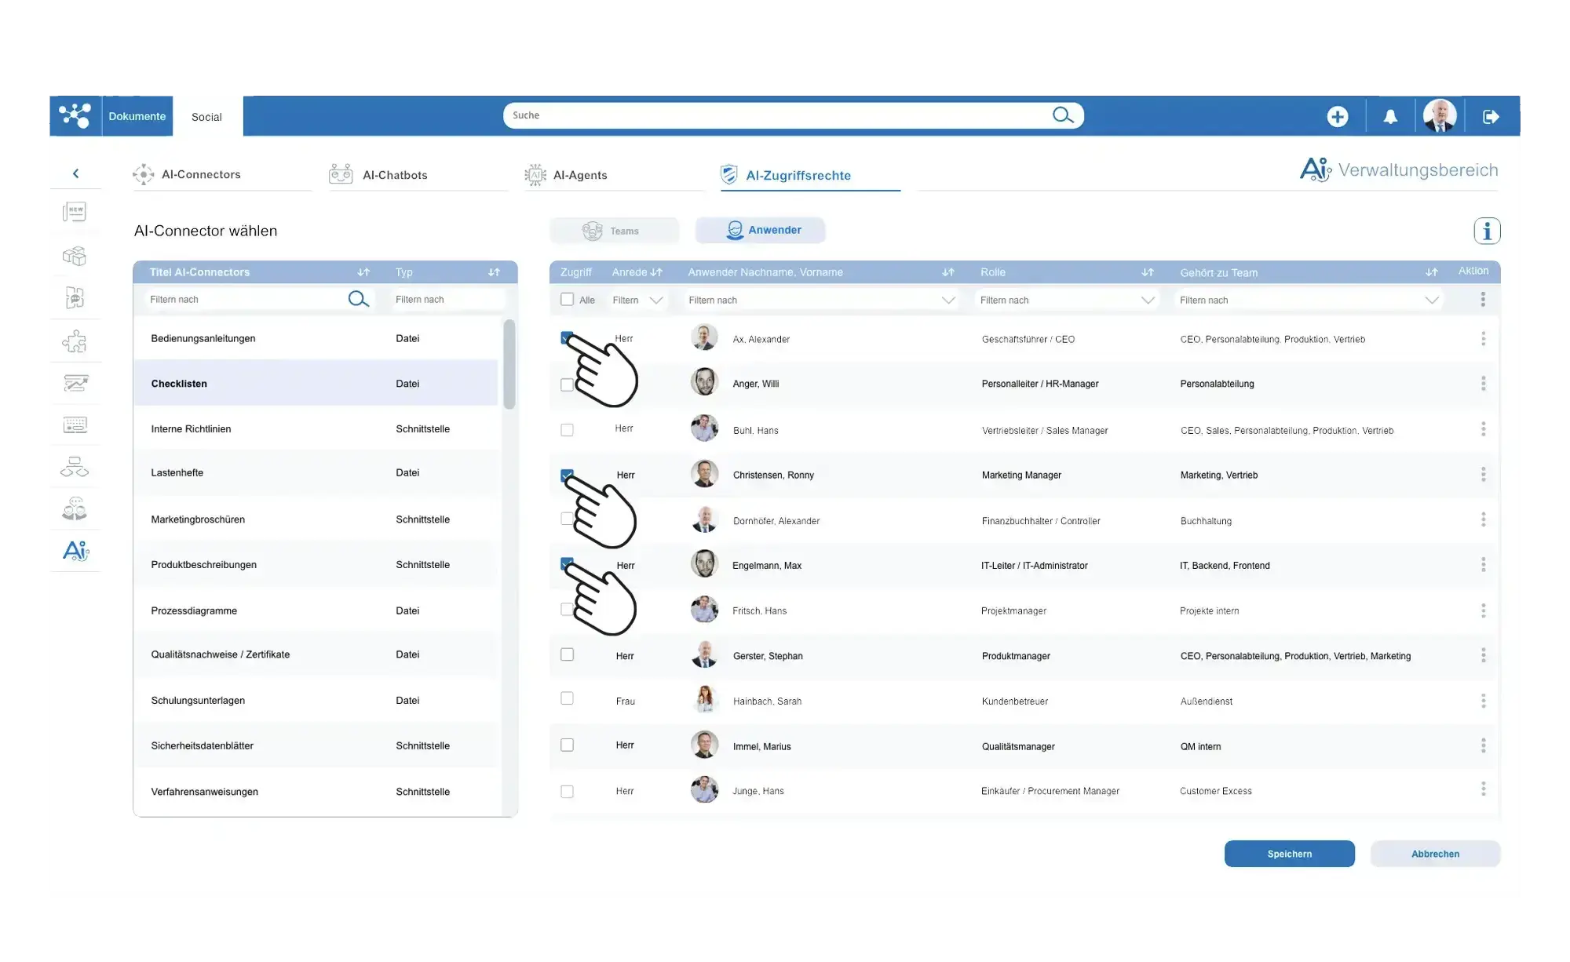Viewport: 1570px width, 962px height.
Task: Open action menu for Gerster, Stephan row
Action: pos(1483,655)
